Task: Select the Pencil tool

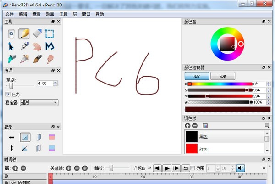Action: [24, 33]
